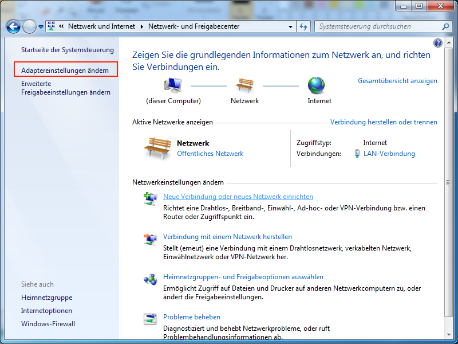458x344 pixels.
Task: Open 'Adaptereinstellungen ändern' link
Action: tap(65, 71)
